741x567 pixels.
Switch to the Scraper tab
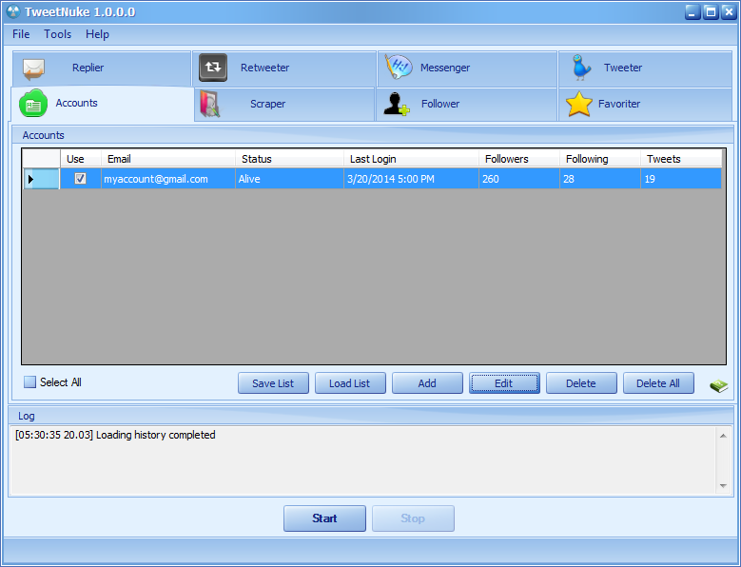(x=284, y=105)
